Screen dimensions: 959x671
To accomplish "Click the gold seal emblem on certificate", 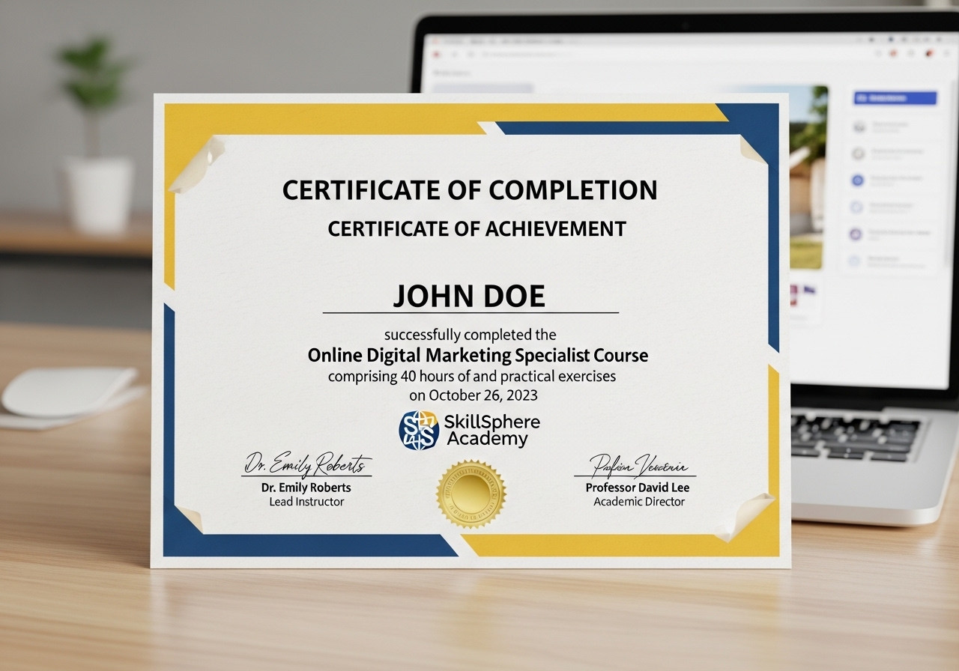I will tap(471, 494).
